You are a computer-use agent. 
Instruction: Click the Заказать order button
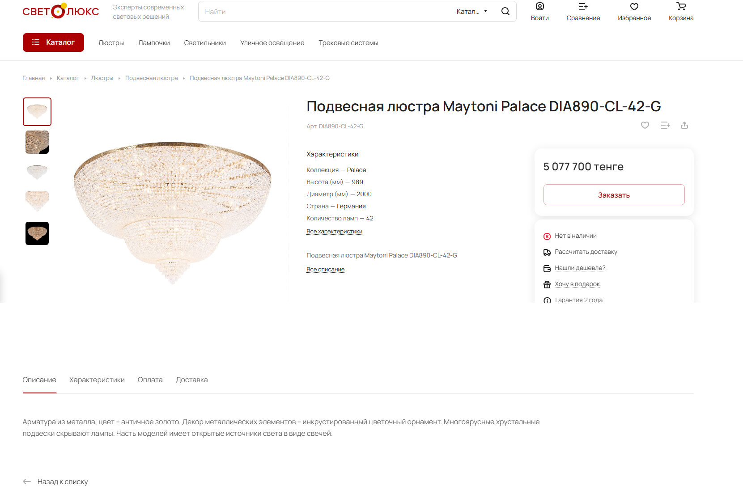coord(614,195)
